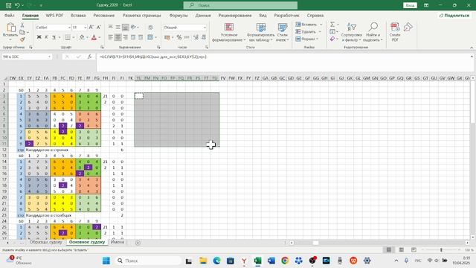Decrease font size with the smaller A icon
476x268 pixels.
98,28
